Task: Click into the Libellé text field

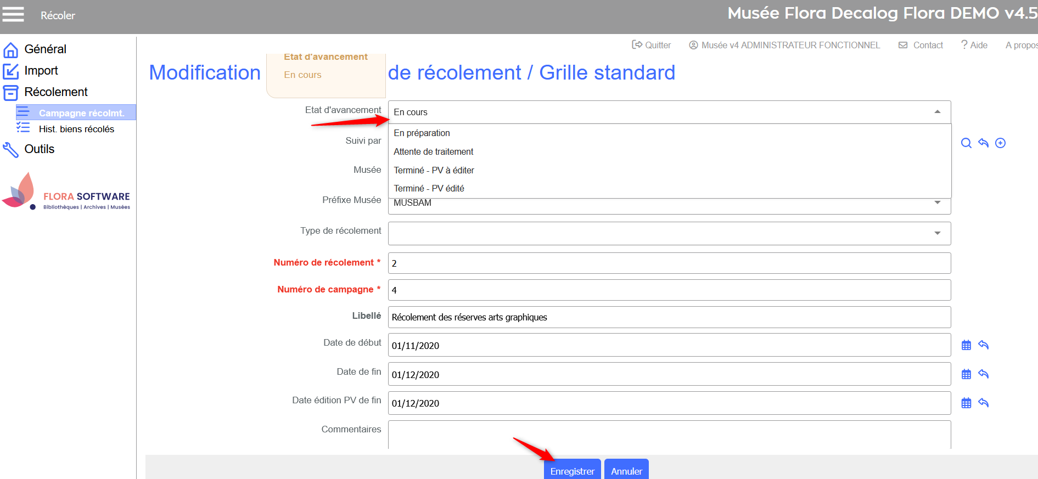Action: 669,317
